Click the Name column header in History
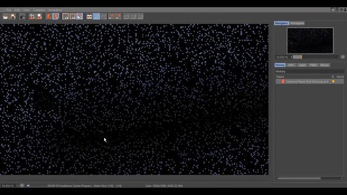 tap(280, 77)
